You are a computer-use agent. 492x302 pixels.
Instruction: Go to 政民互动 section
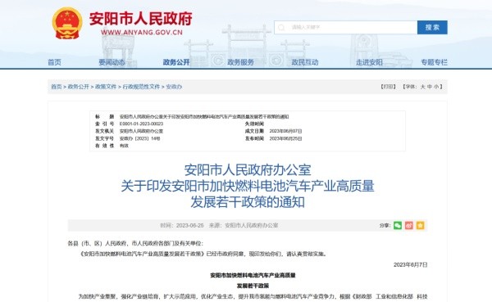pos(305,62)
